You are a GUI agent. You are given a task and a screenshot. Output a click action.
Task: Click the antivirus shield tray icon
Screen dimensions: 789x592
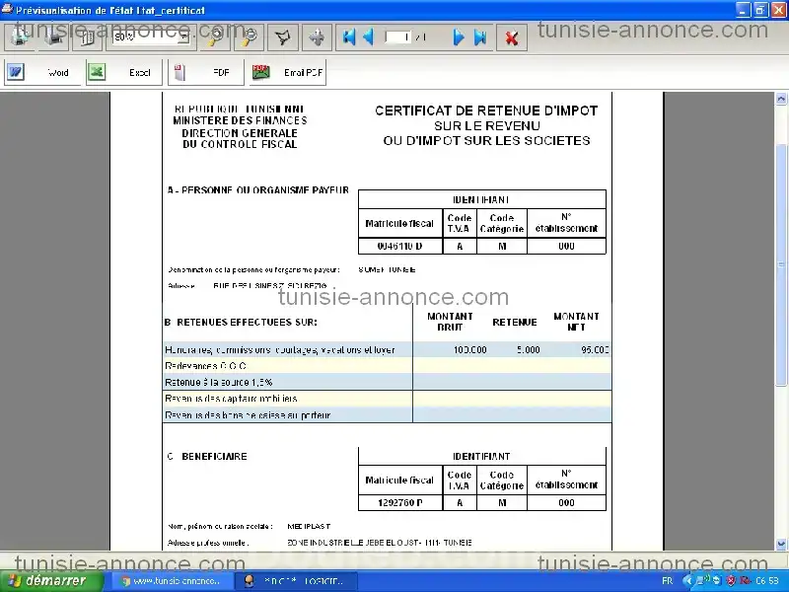point(732,581)
